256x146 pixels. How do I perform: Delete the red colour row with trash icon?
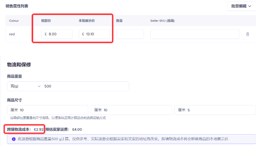(x=248, y=34)
